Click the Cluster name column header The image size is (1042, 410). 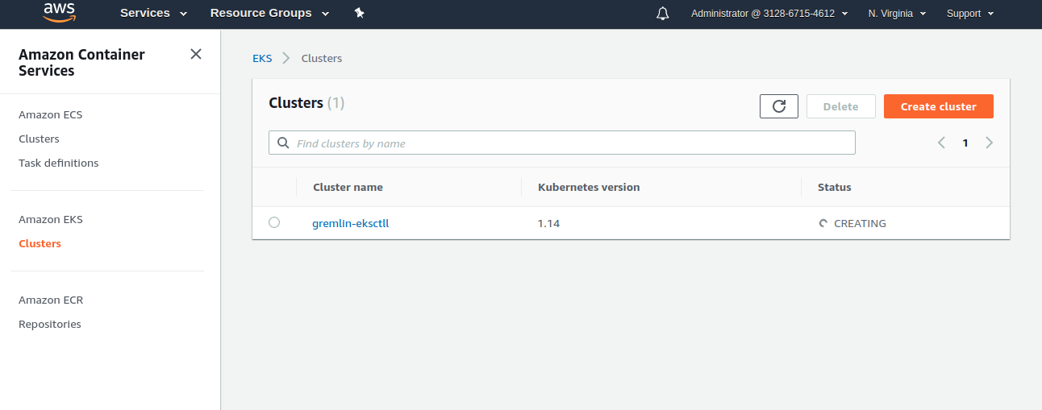tap(348, 187)
